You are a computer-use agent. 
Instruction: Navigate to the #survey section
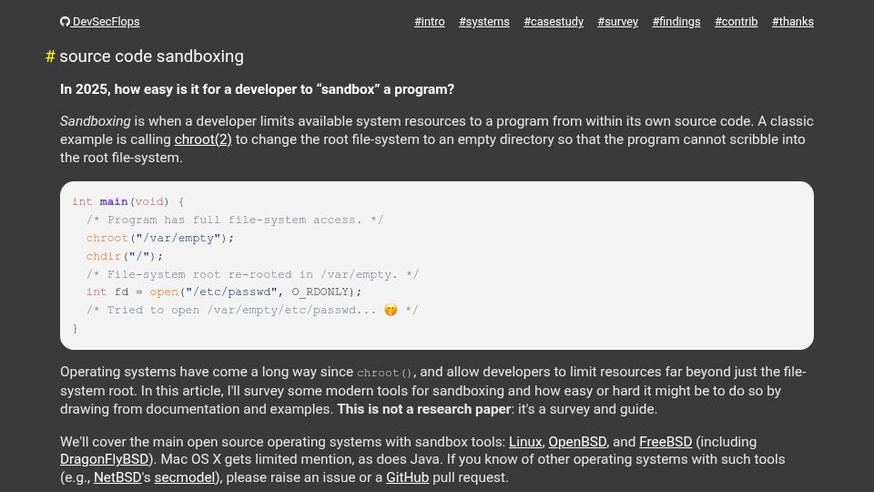(617, 22)
